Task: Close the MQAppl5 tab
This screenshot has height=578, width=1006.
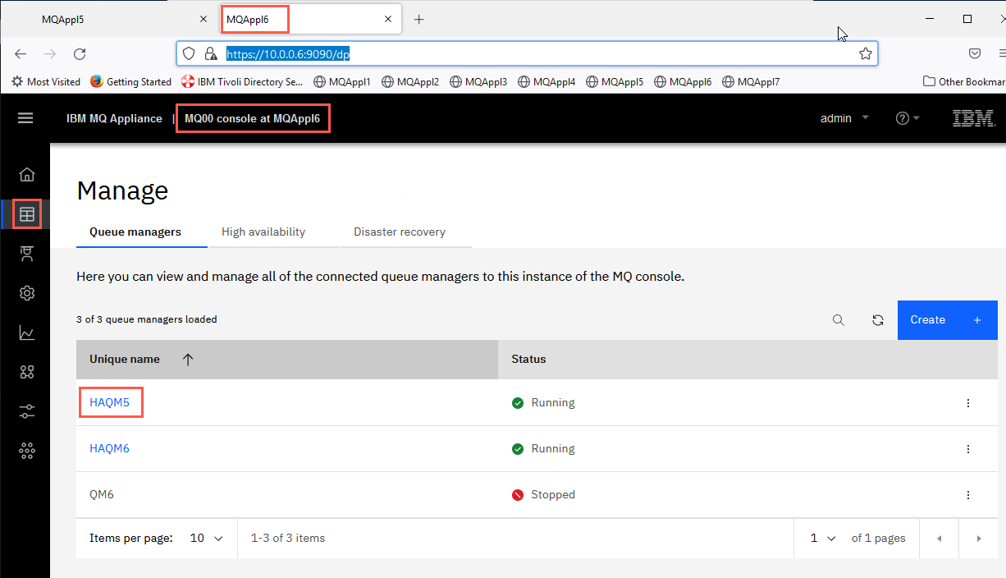Action: pos(203,19)
